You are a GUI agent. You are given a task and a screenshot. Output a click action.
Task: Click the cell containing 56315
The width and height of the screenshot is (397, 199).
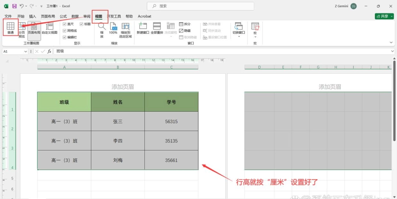click(x=171, y=122)
